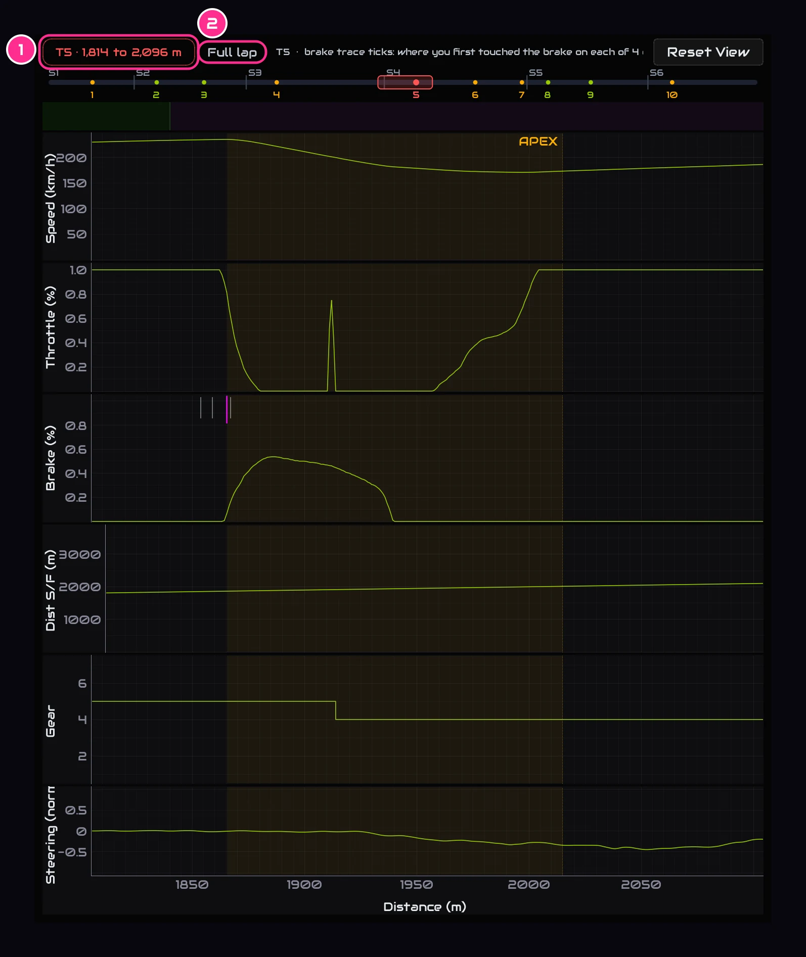This screenshot has width=806, height=957.
Task: Click the 1850 distance tick label
Action: (x=192, y=885)
